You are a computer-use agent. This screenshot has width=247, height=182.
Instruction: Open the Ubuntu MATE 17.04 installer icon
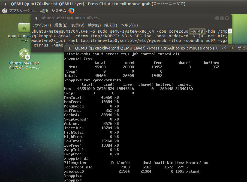pyautogui.click(x=25, y=54)
